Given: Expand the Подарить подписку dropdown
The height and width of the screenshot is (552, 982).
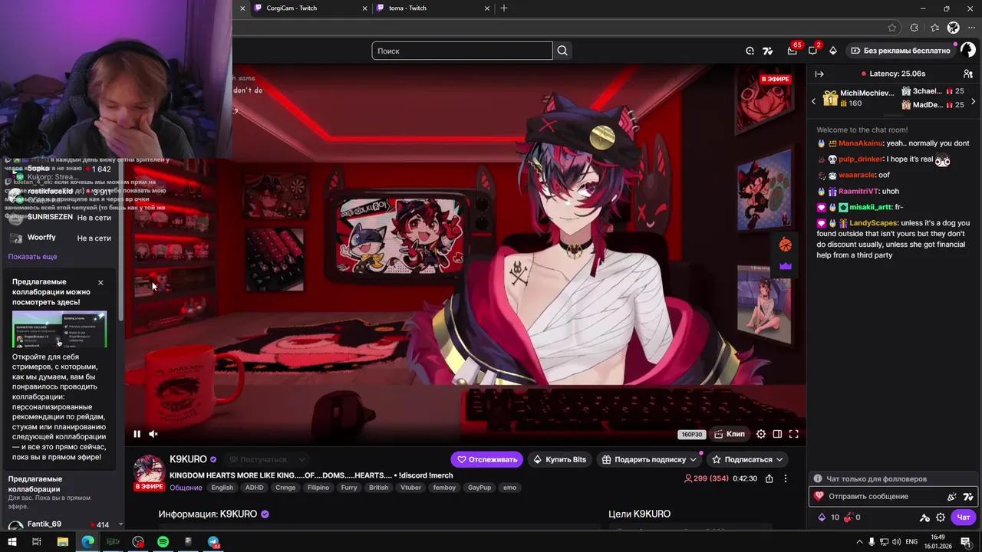Looking at the screenshot, I should point(649,459).
